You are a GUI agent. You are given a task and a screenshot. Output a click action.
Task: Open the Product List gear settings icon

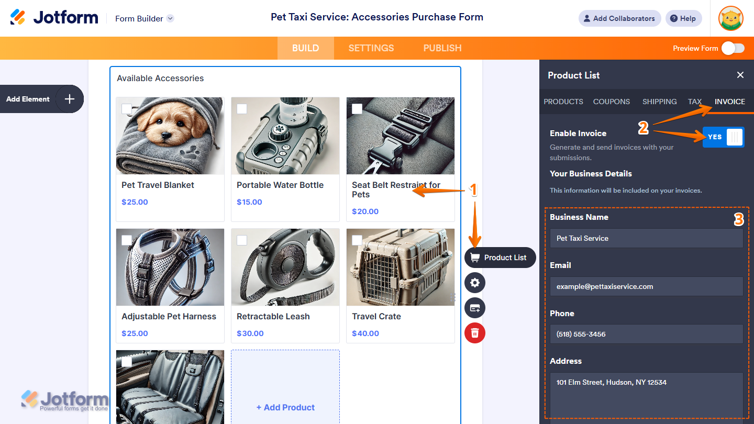(475, 283)
